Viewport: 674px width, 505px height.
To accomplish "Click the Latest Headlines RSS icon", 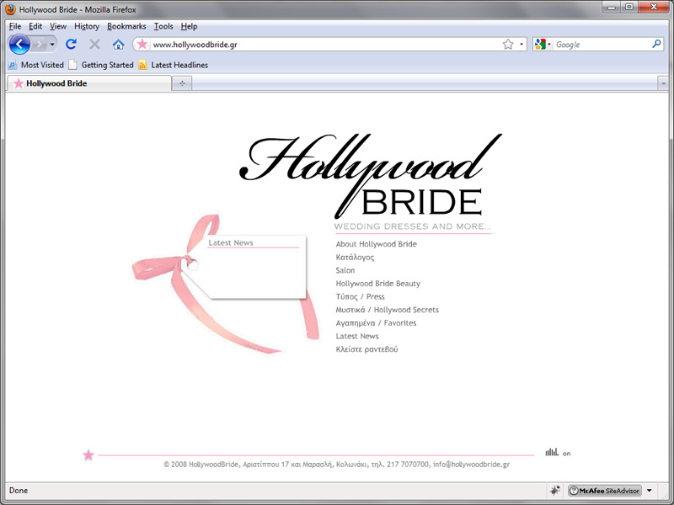I will pos(142,65).
